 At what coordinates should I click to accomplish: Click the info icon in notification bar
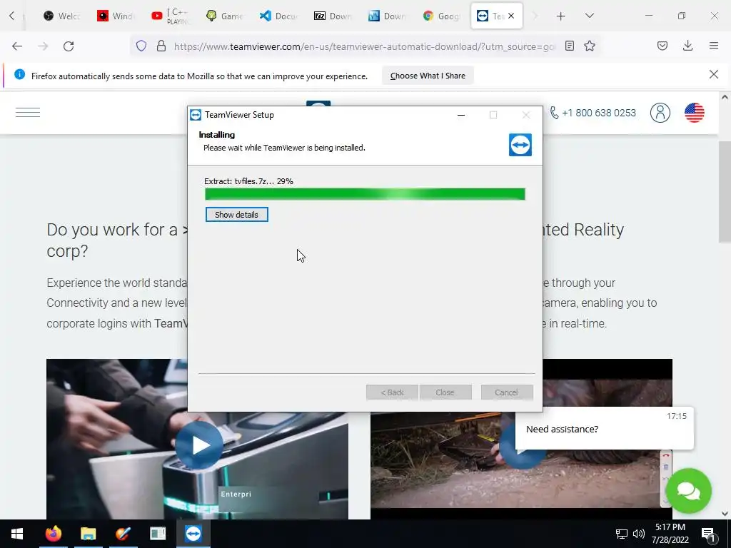(19, 74)
